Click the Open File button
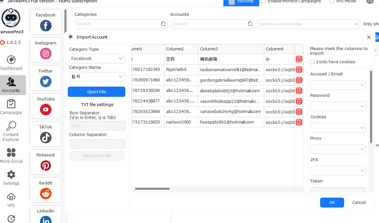 [96, 92]
